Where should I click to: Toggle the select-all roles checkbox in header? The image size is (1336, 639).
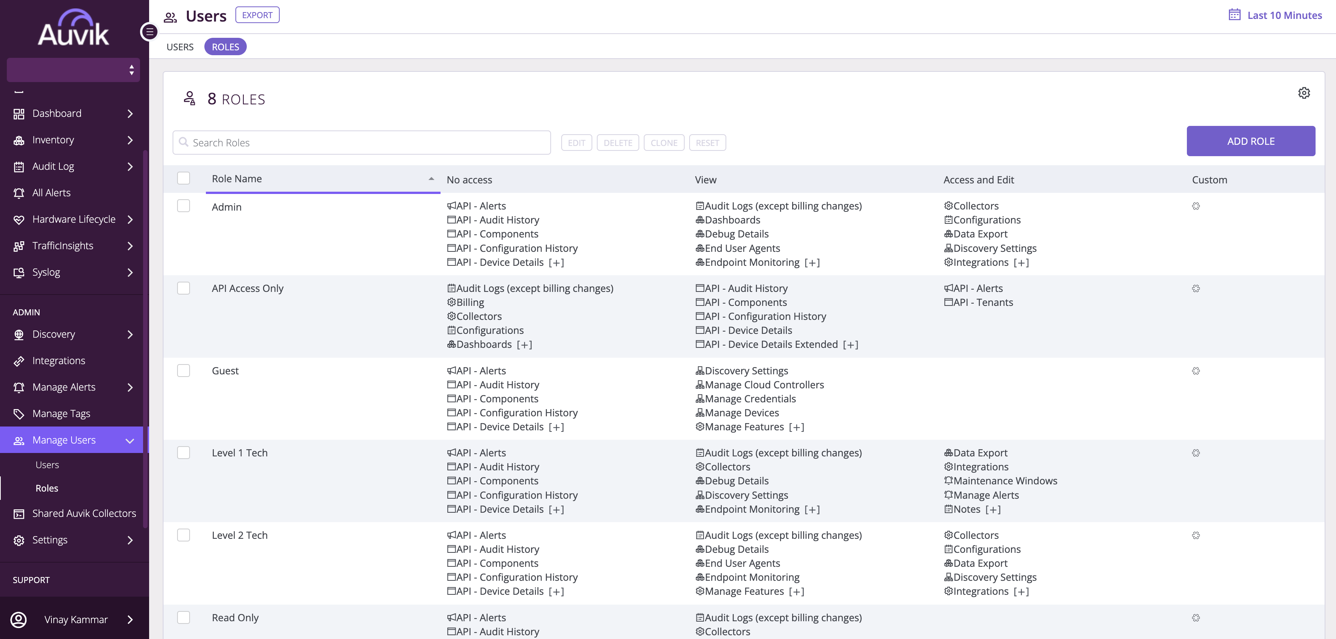point(184,178)
